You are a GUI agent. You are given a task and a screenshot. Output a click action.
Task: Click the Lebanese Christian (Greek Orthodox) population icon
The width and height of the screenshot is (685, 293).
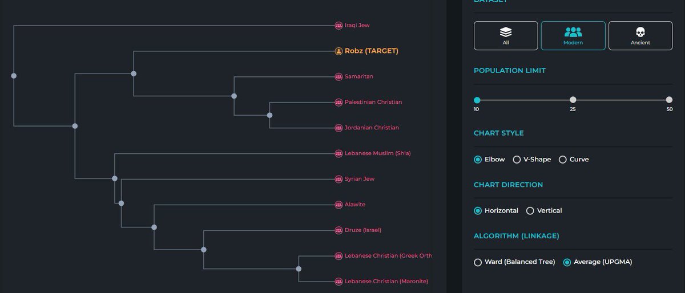[x=339, y=256]
